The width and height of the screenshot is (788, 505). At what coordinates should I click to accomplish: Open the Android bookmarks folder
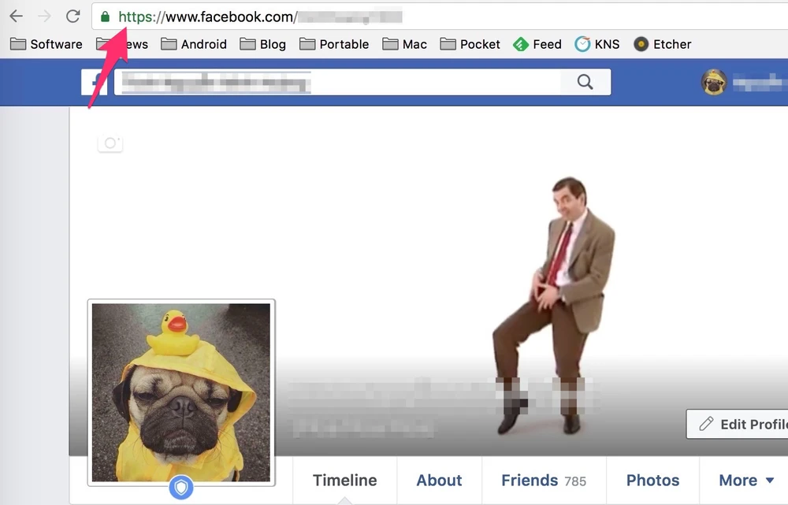coord(195,44)
